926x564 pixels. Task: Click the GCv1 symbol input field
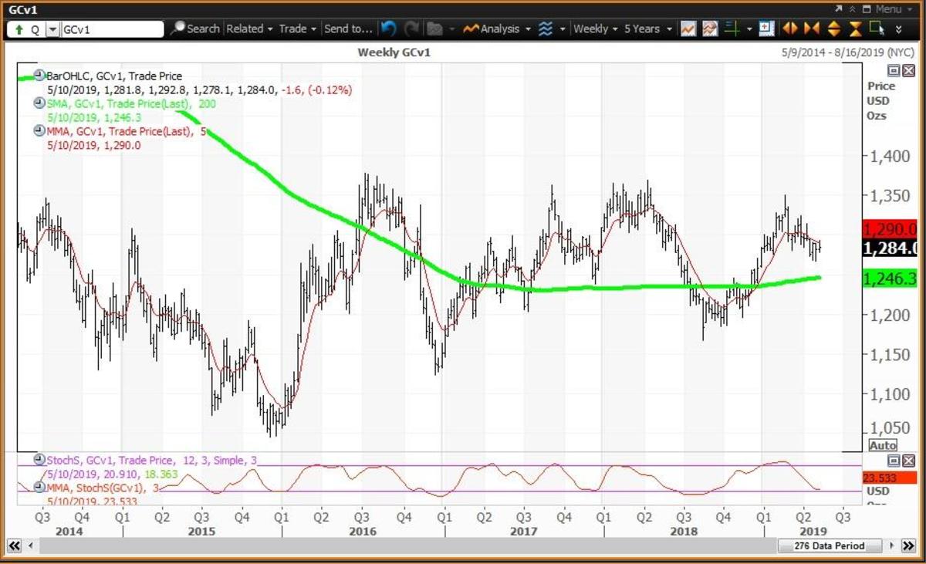[112, 29]
